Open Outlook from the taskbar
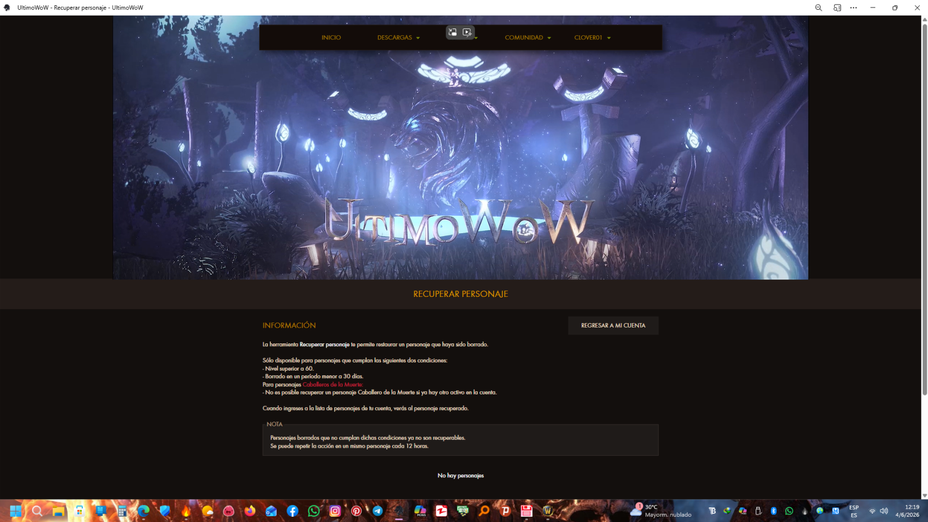The width and height of the screenshot is (928, 522). tap(271, 511)
